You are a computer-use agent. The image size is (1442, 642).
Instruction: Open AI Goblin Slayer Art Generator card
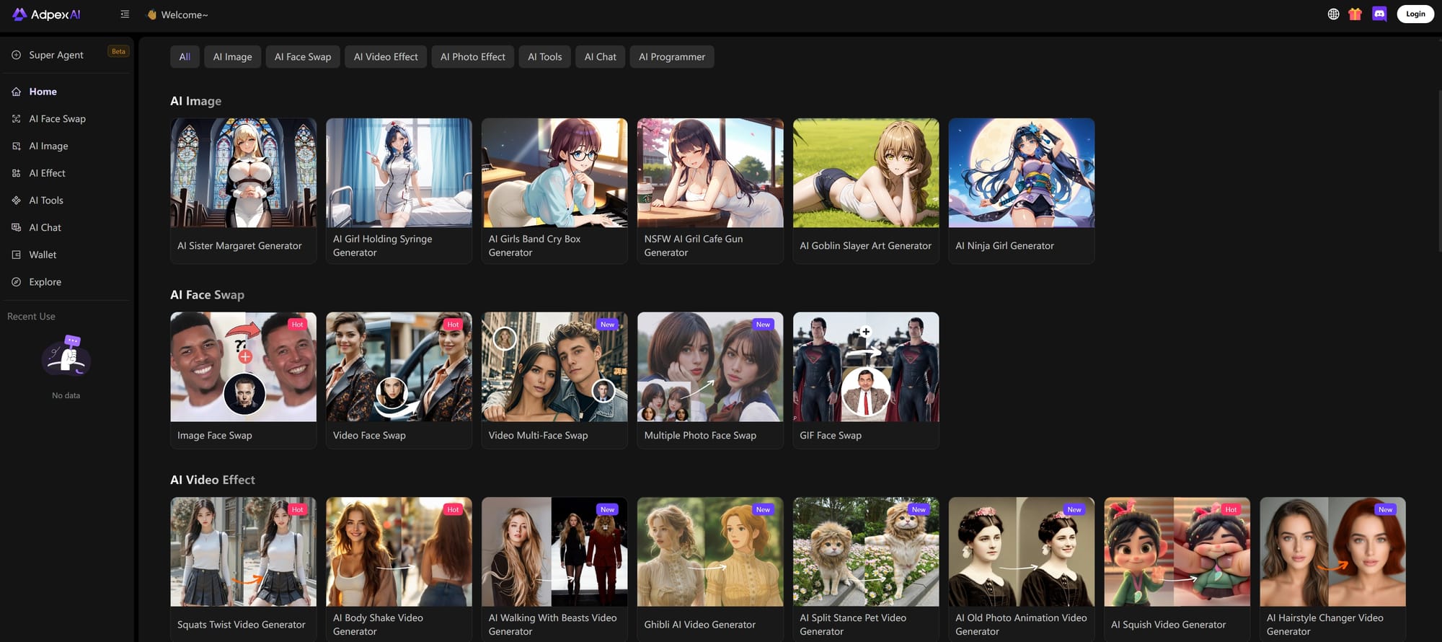point(866,190)
